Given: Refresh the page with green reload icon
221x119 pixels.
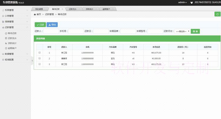Looking at the screenshot, I should click(217, 14).
